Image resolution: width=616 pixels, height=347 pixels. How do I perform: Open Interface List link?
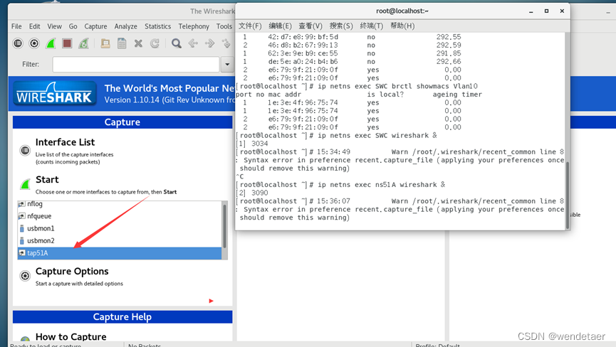(x=66, y=142)
